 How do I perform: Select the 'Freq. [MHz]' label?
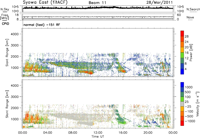coord(4,17)
